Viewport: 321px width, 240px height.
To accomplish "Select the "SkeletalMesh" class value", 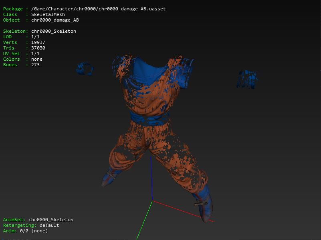I will pos(48,14).
